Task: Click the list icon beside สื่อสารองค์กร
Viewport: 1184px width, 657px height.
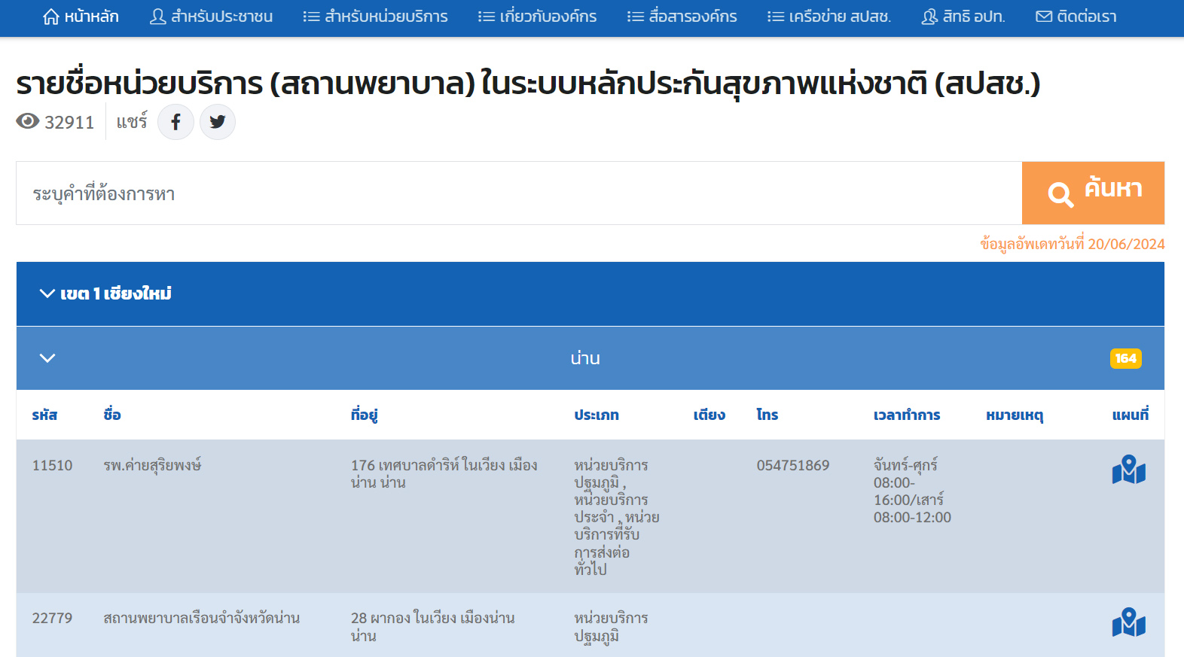Action: (636, 17)
